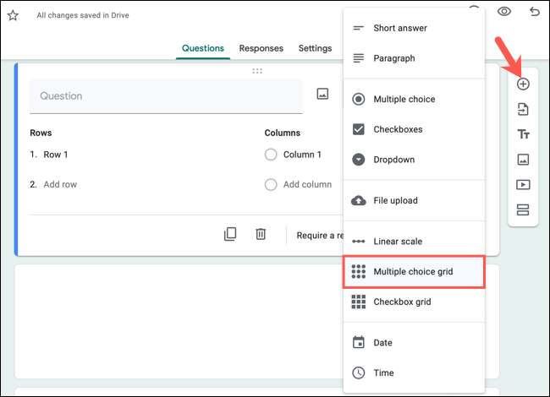This screenshot has width=550, height=397.
Task: Add a question with the plus icon
Action: (523, 84)
